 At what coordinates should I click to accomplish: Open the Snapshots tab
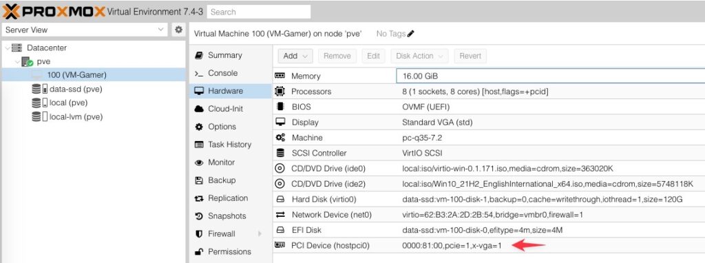(231, 216)
